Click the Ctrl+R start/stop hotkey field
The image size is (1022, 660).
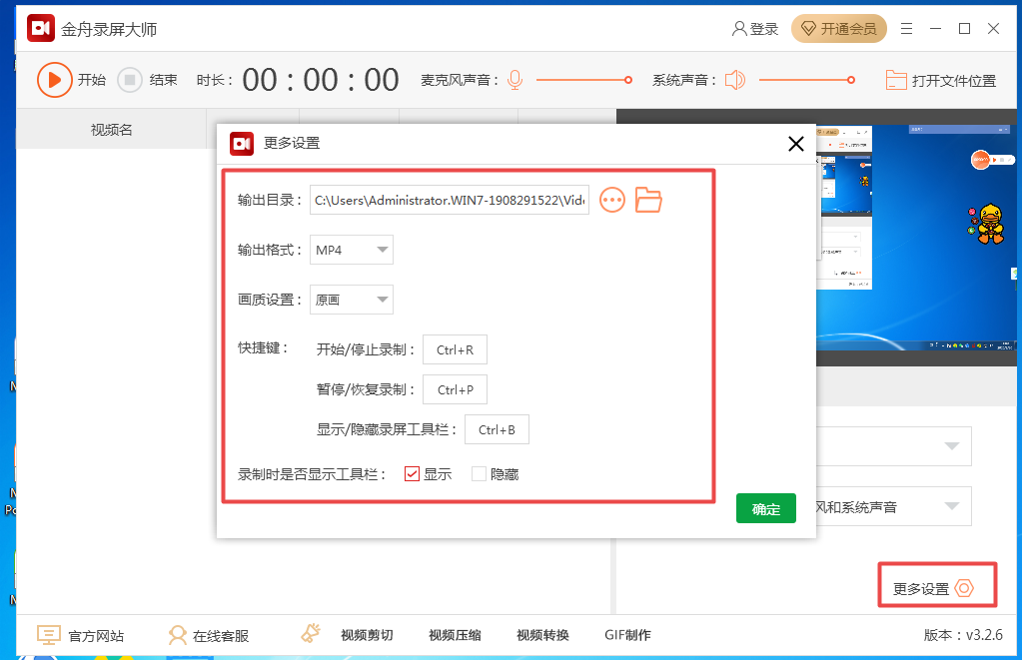click(x=455, y=349)
